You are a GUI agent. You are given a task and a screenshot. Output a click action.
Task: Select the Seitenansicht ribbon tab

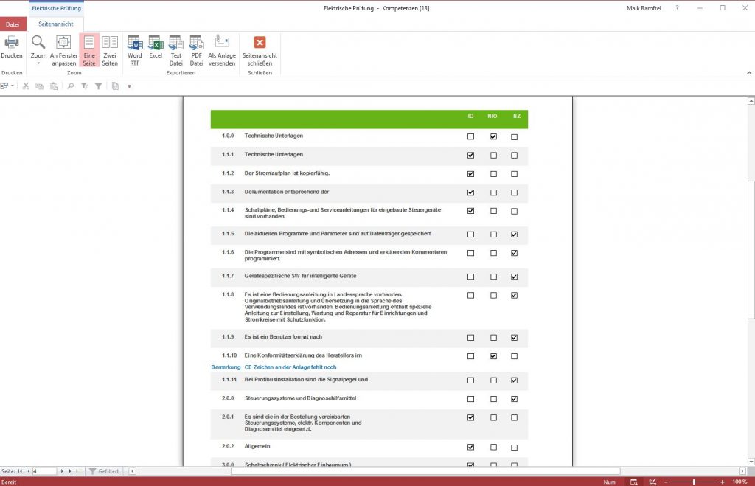pyautogui.click(x=56, y=24)
